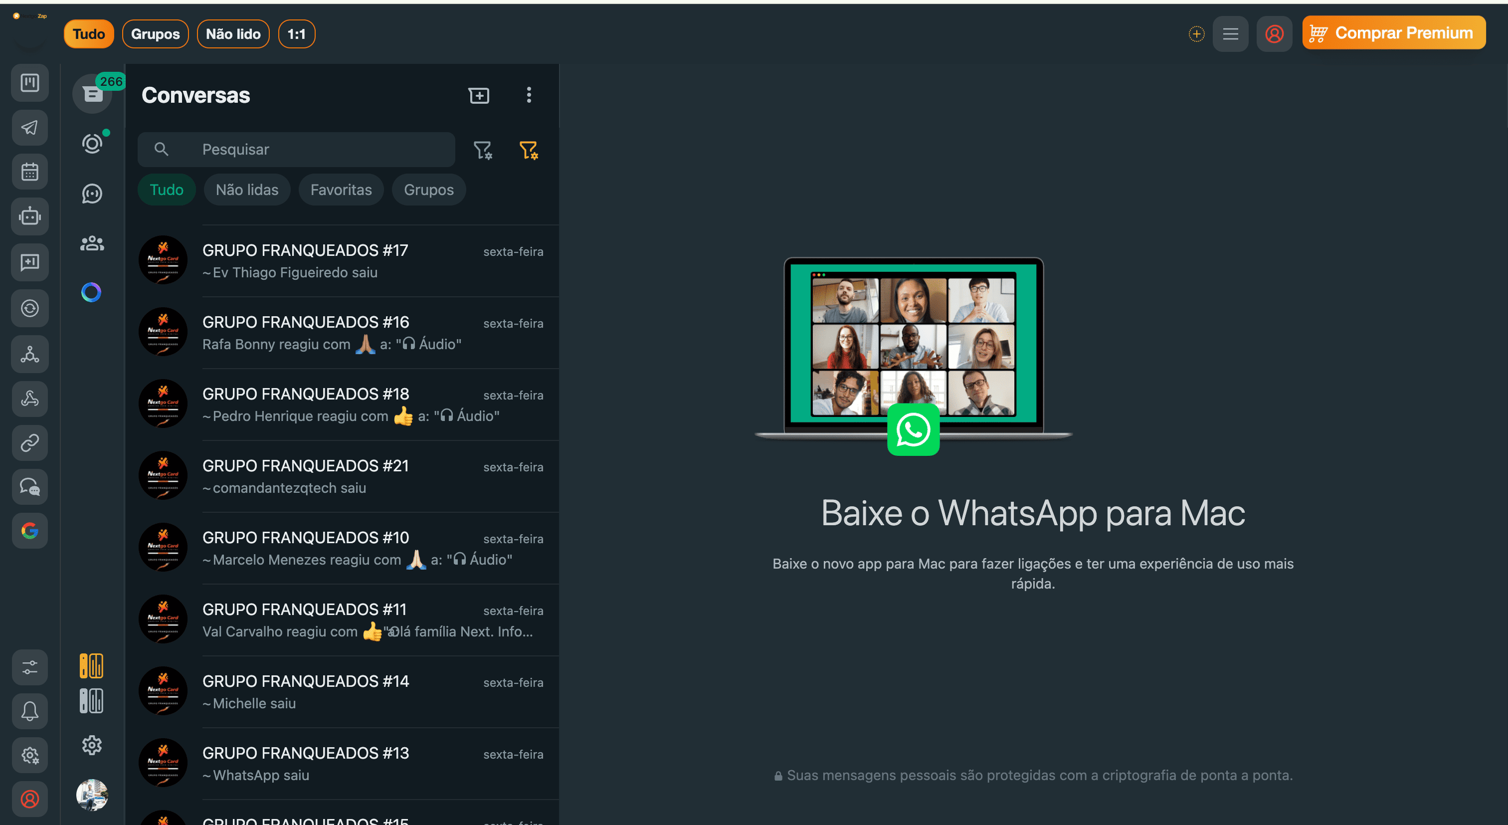Open the kanban board tool
Viewport: 1508px width, 825px height.
(29, 83)
